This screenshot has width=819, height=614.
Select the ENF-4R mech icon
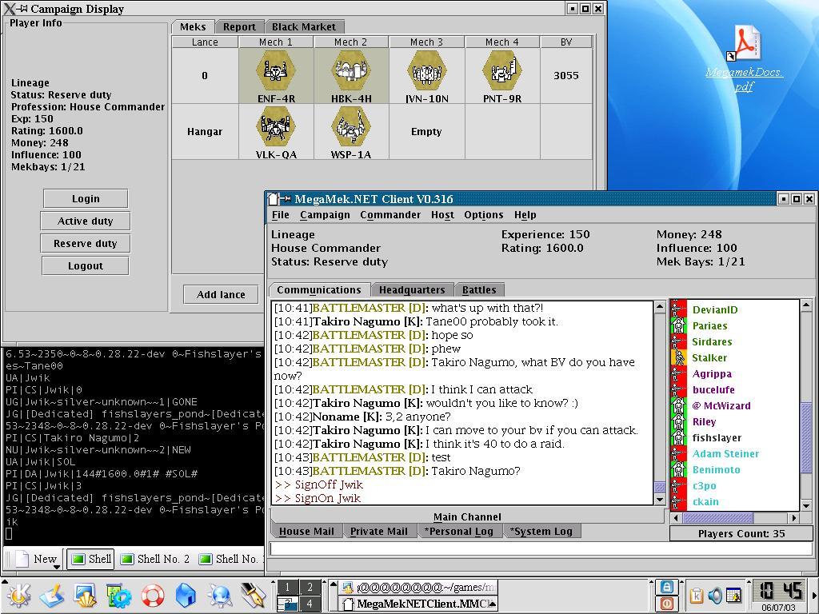tap(276, 72)
